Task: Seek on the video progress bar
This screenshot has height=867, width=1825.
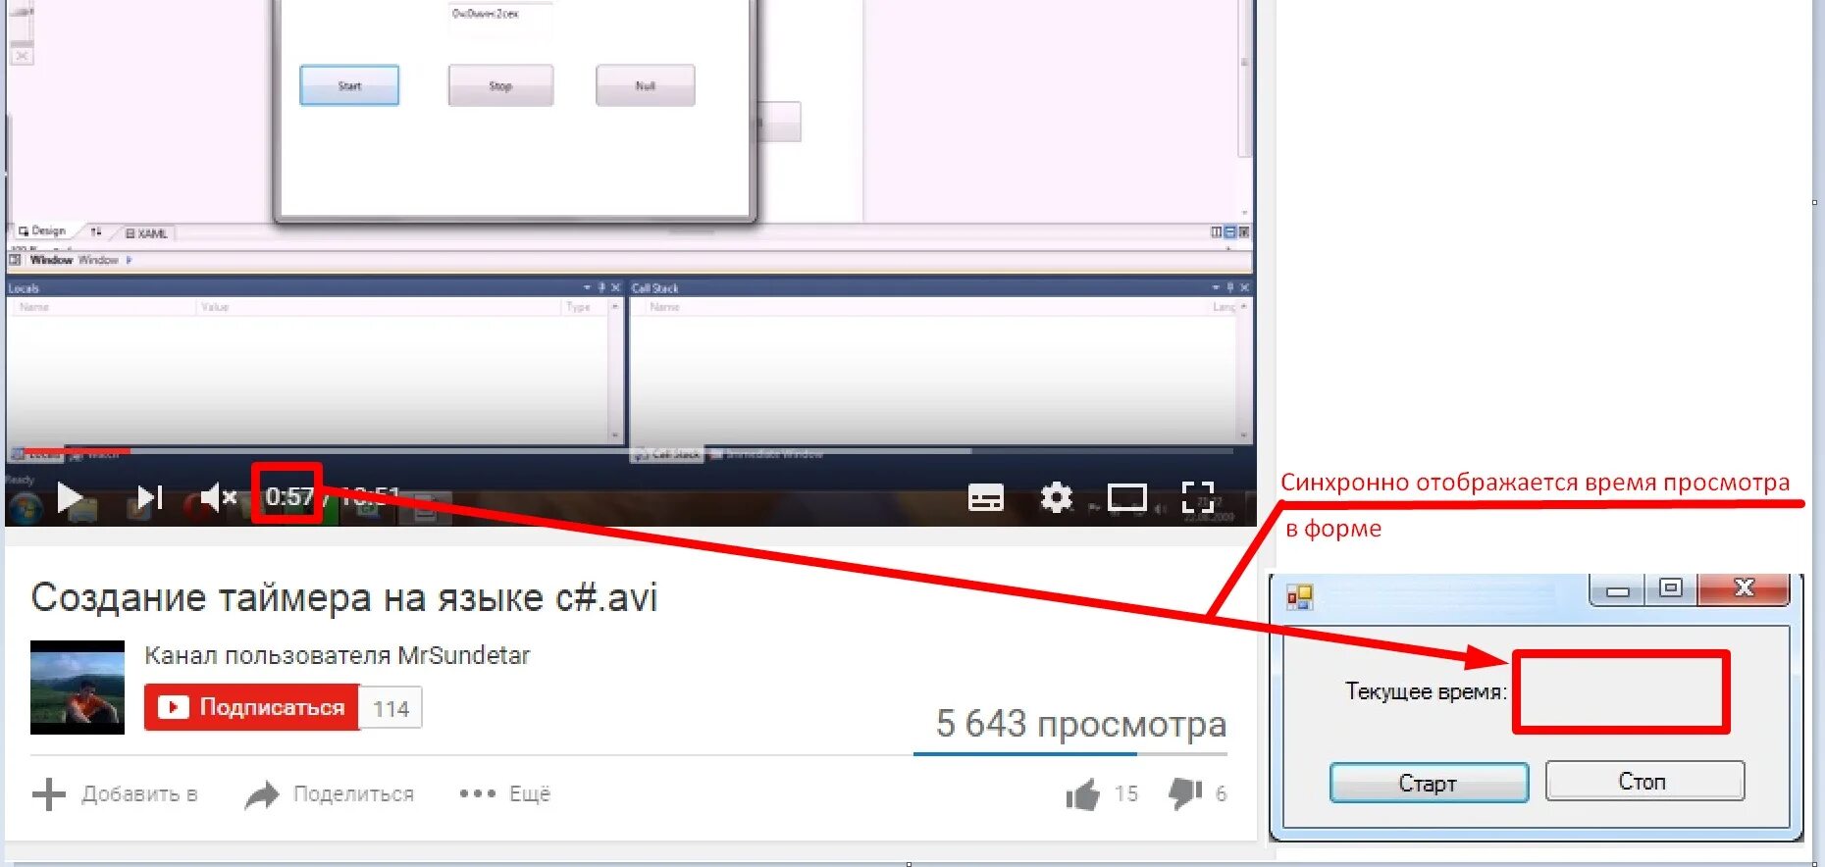Action: (x=628, y=451)
